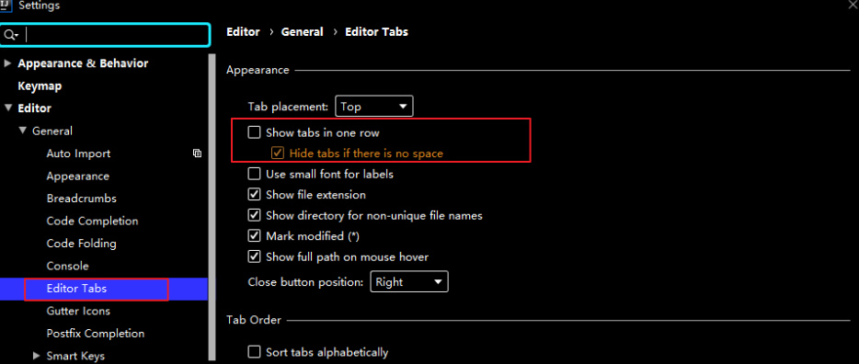Uncheck Hide tabs if there is no space
This screenshot has height=364, width=859.
[x=278, y=154]
